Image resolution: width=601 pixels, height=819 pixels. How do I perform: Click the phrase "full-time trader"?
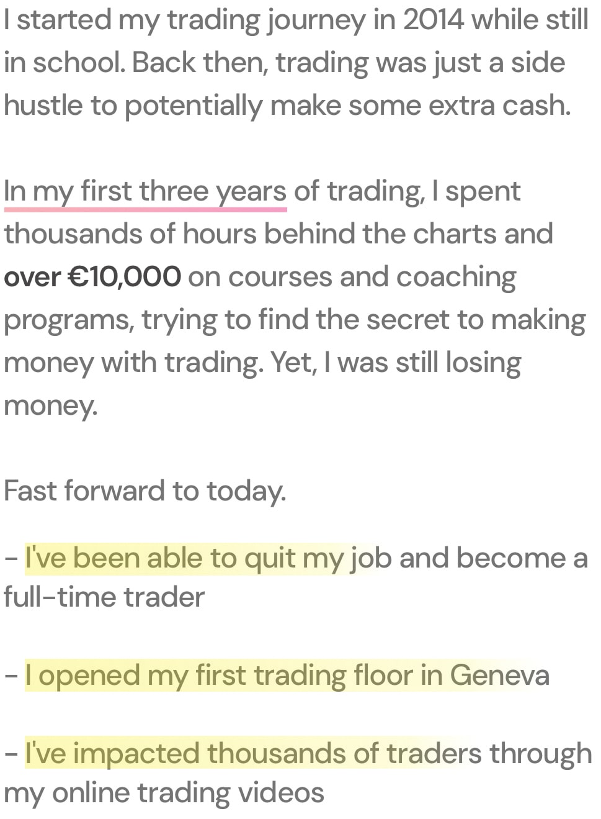(x=104, y=597)
